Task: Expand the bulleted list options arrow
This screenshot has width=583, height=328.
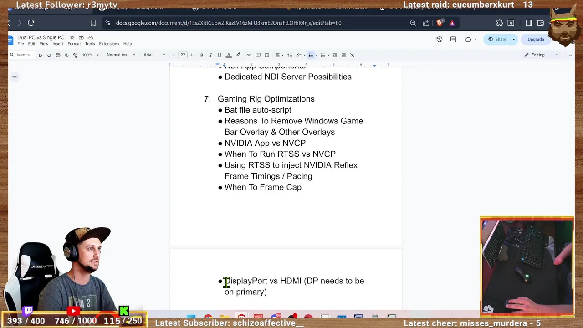Action: pyautogui.click(x=317, y=55)
